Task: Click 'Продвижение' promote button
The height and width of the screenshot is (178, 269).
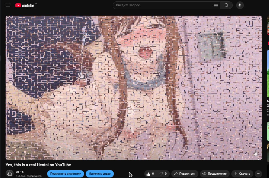Action: coord(215,174)
